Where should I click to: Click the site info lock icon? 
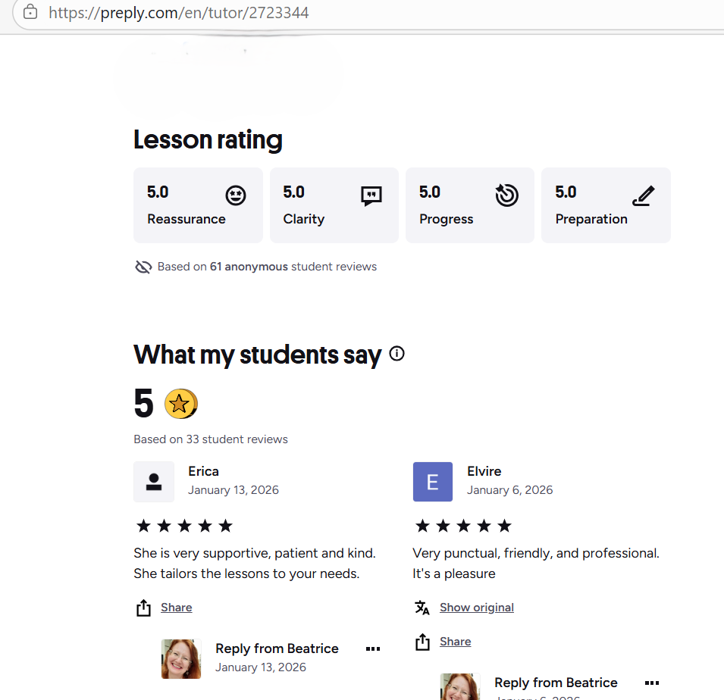point(30,12)
